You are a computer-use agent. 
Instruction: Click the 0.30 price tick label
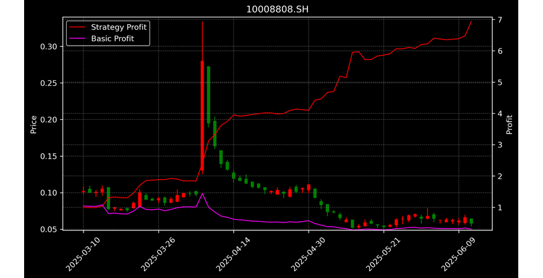(48, 46)
